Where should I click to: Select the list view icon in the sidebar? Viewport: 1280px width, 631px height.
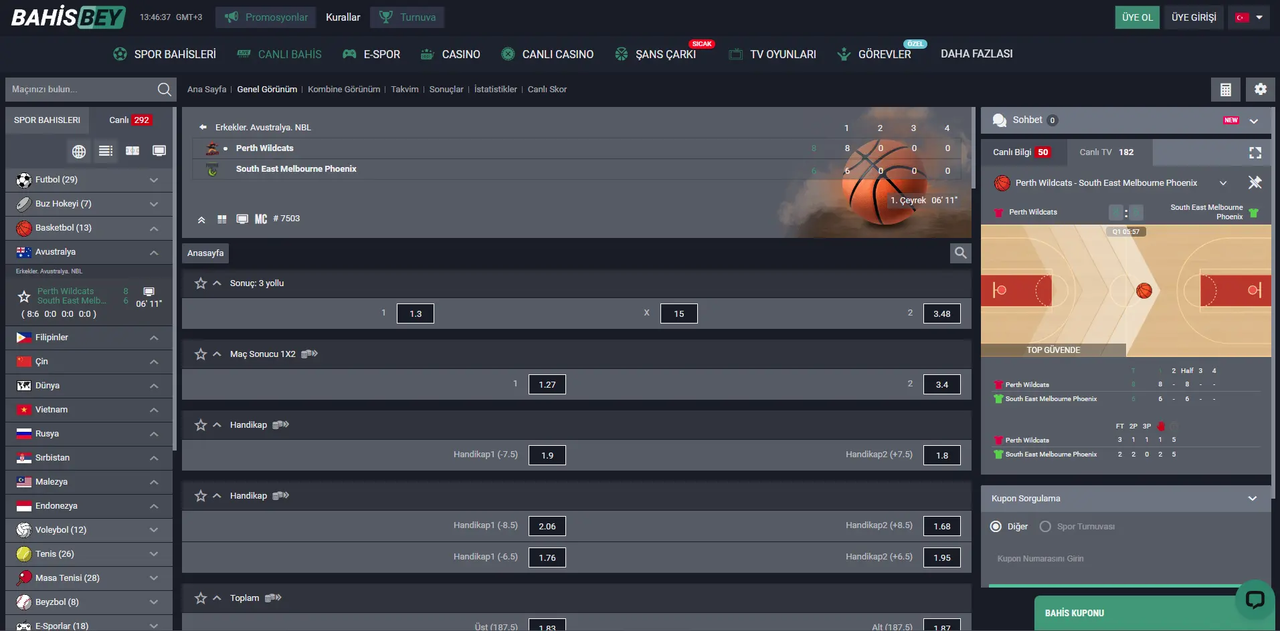(106, 151)
